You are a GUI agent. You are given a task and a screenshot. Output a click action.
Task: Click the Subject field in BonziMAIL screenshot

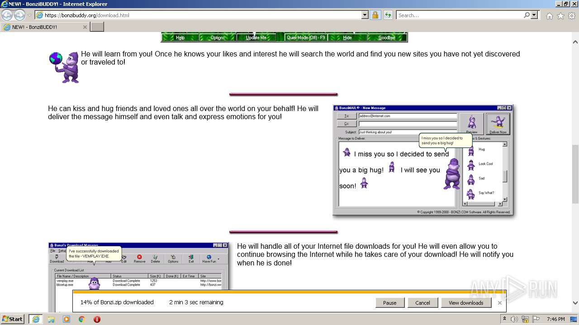(408, 132)
